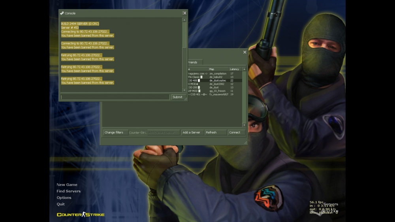
Task: Sort servers by Map column
Action: click(x=218, y=69)
